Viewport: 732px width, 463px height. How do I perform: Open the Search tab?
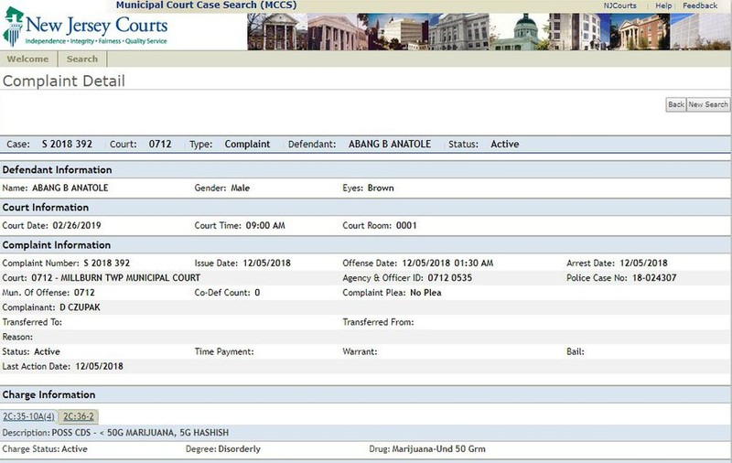pos(82,59)
